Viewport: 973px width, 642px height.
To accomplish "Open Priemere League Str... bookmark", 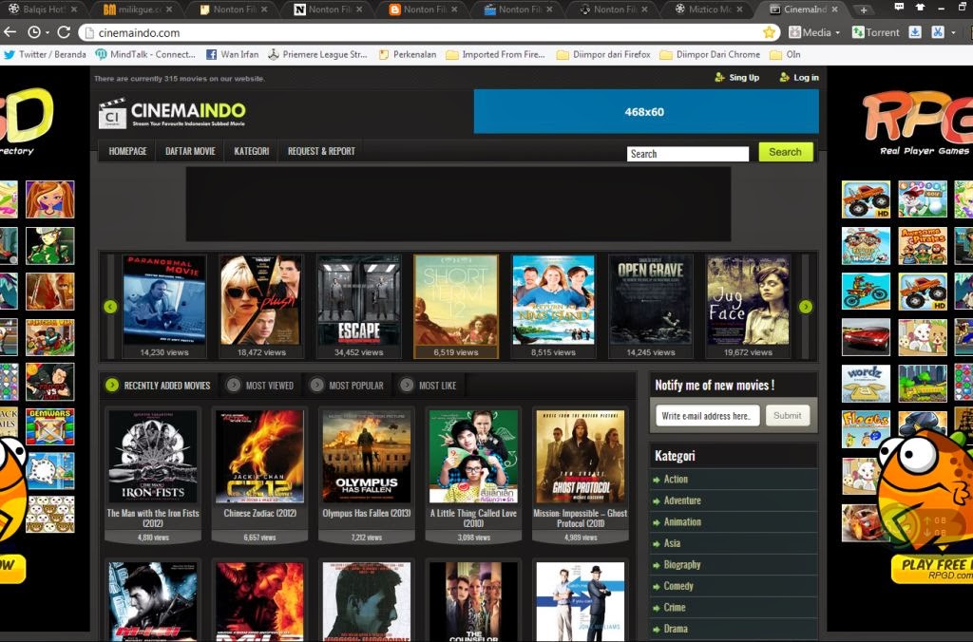I will 317,54.
